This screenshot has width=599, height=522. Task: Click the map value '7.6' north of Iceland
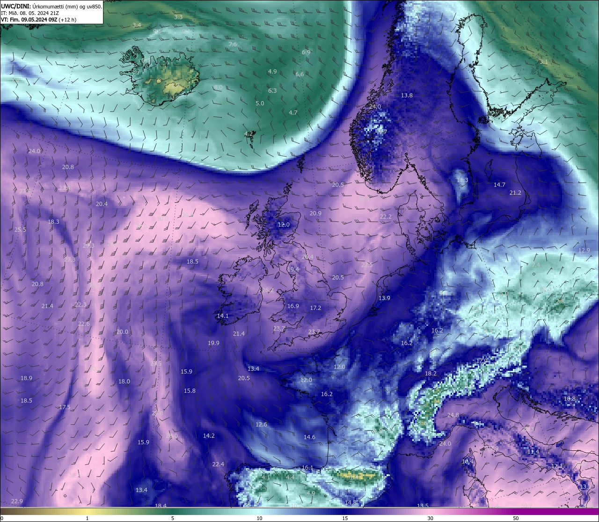coord(233,44)
